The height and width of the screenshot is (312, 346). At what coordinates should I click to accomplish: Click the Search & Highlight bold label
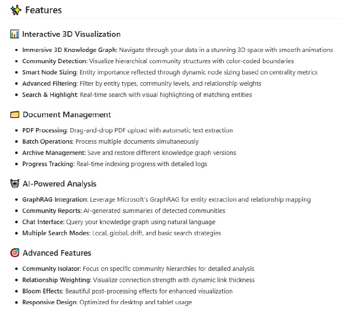tap(50, 95)
